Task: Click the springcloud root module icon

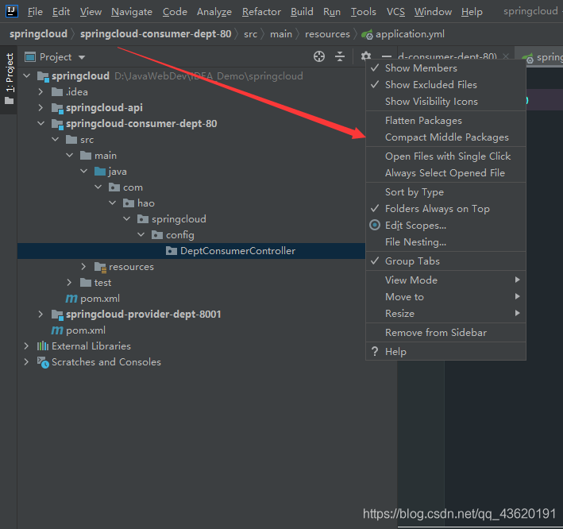Action: pyautogui.click(x=43, y=76)
